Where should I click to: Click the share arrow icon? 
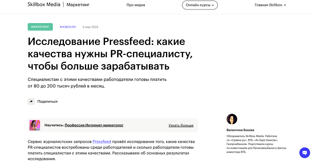pos(31,101)
